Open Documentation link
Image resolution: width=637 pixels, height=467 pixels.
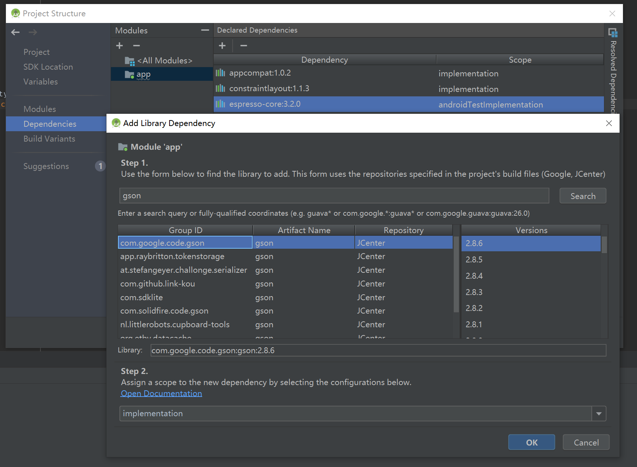coord(161,393)
